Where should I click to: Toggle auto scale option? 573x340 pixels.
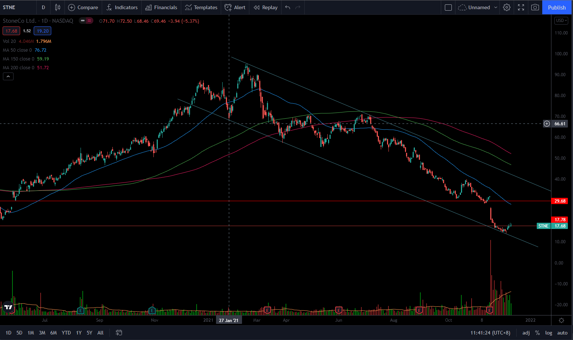point(562,333)
